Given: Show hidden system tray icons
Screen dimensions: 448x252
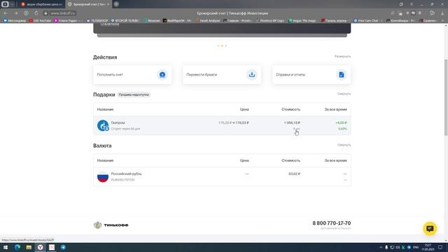Looking at the screenshot, I should (381, 247).
